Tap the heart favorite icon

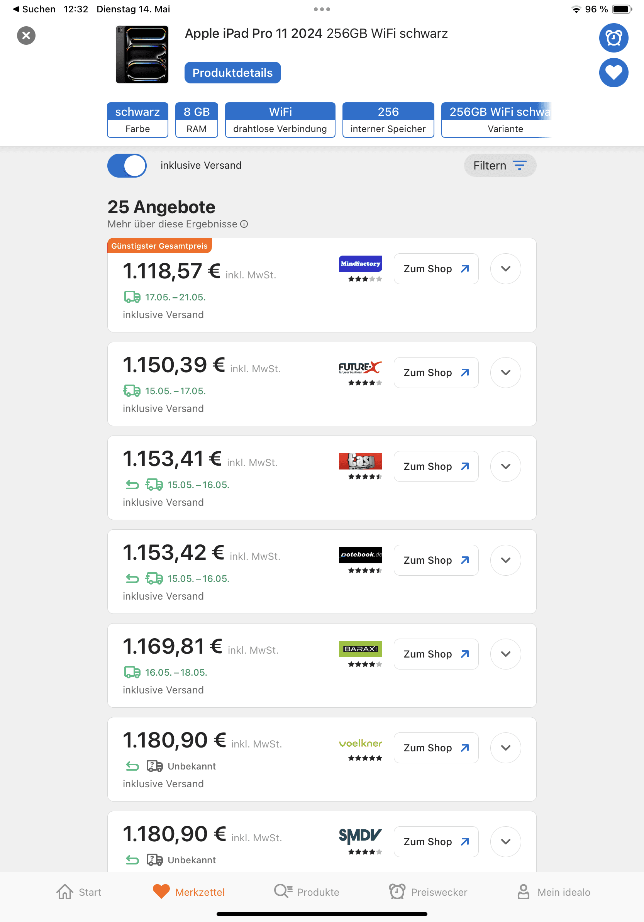[613, 73]
